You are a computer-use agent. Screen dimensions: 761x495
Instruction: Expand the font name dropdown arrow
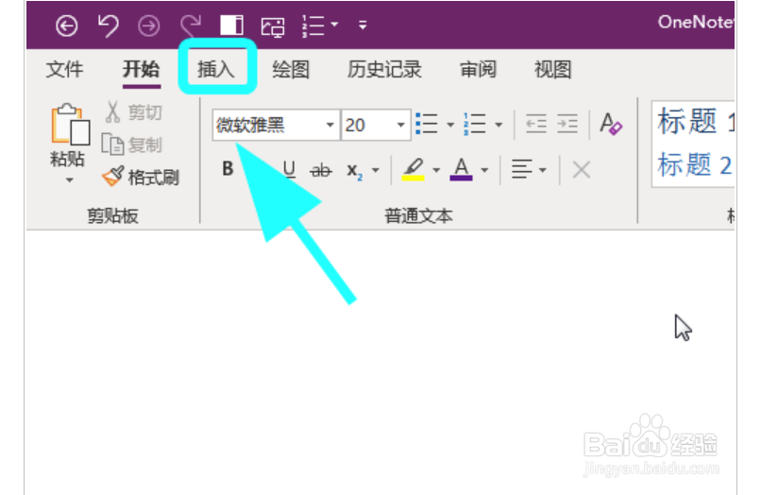click(330, 125)
